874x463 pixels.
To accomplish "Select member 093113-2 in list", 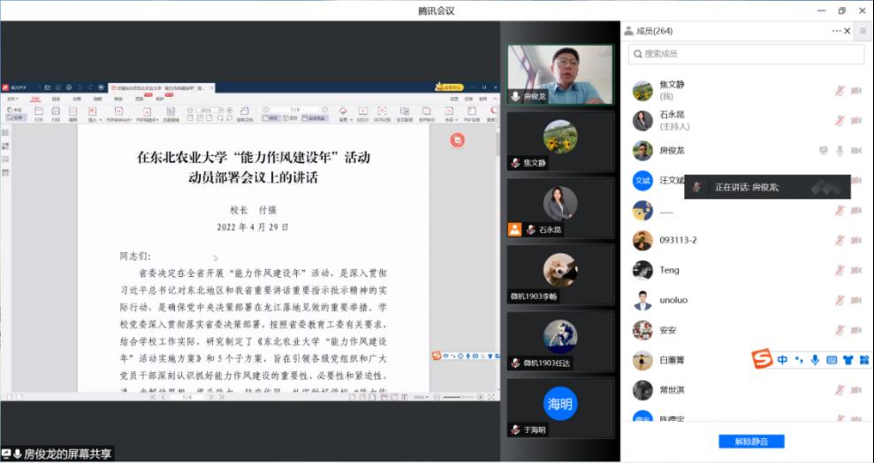I will pyautogui.click(x=747, y=241).
